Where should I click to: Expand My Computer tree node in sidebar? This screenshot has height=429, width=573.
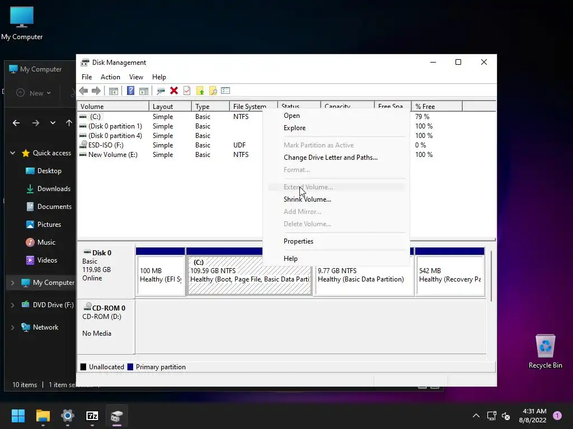[13, 283]
